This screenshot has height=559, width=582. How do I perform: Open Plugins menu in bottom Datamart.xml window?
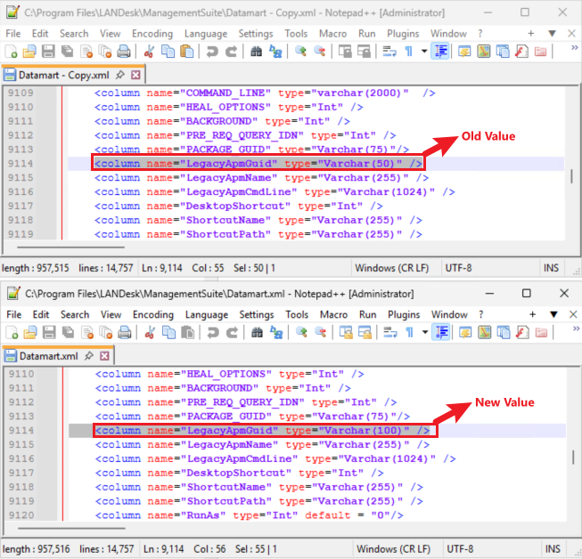point(403,314)
